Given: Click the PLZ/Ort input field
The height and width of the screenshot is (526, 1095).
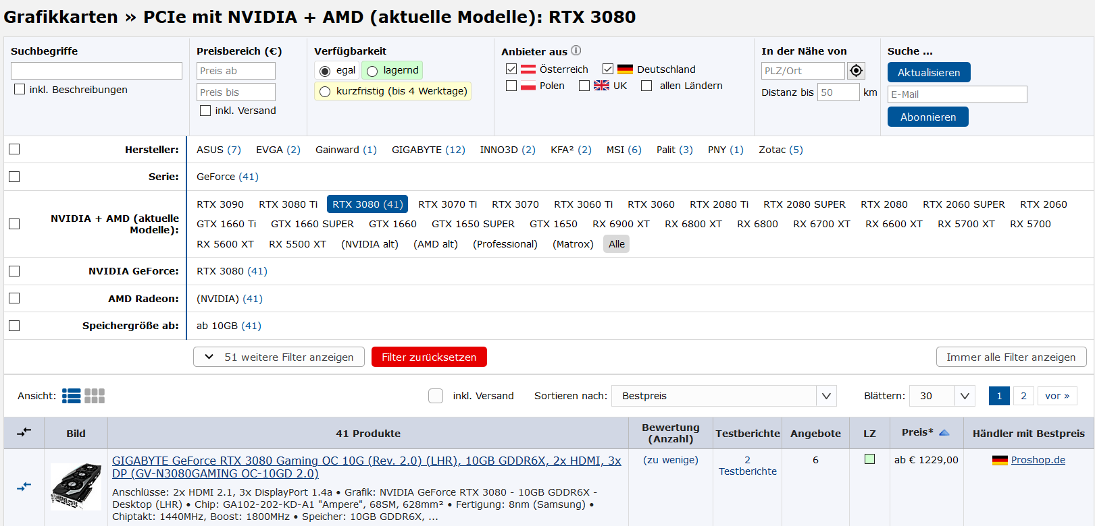Looking at the screenshot, I should [x=803, y=71].
